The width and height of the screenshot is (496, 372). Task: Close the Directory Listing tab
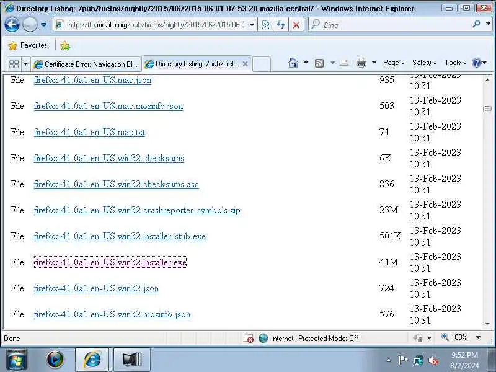coord(245,64)
